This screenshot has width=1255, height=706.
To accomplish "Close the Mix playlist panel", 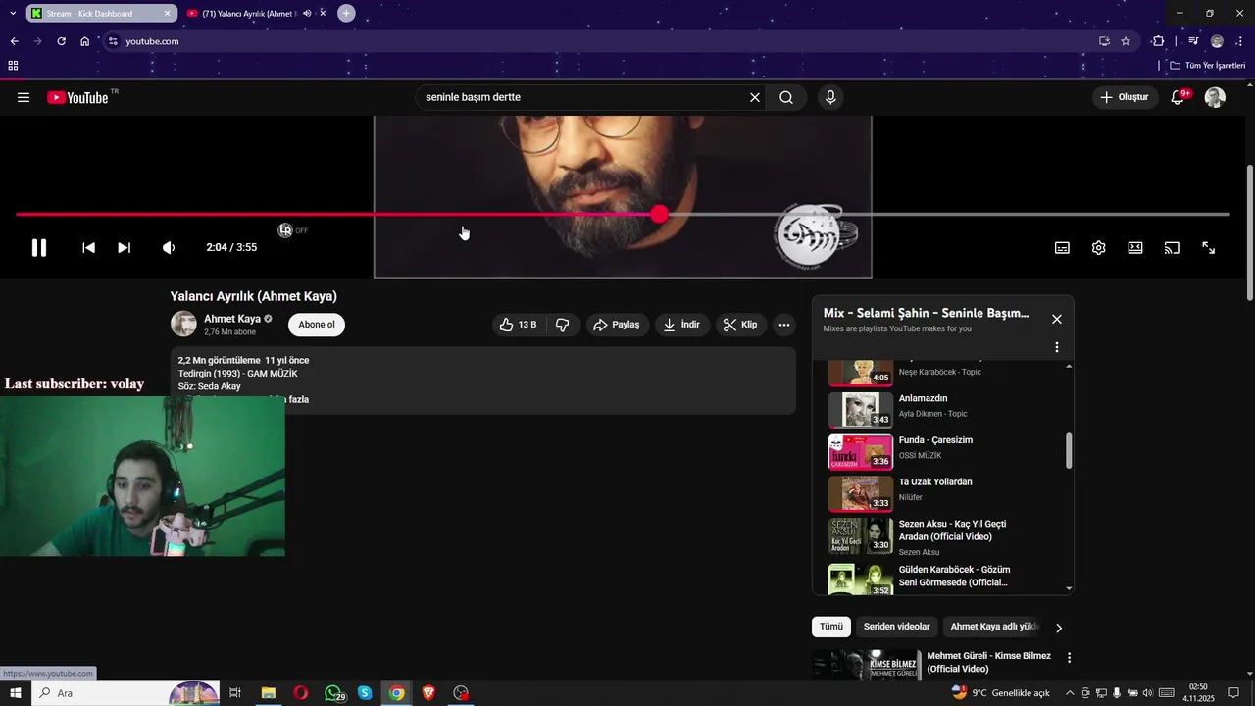I will tap(1057, 319).
